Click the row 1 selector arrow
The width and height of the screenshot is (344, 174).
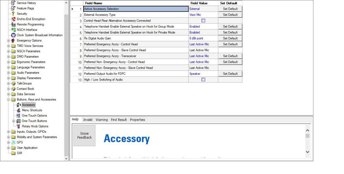(73, 9)
